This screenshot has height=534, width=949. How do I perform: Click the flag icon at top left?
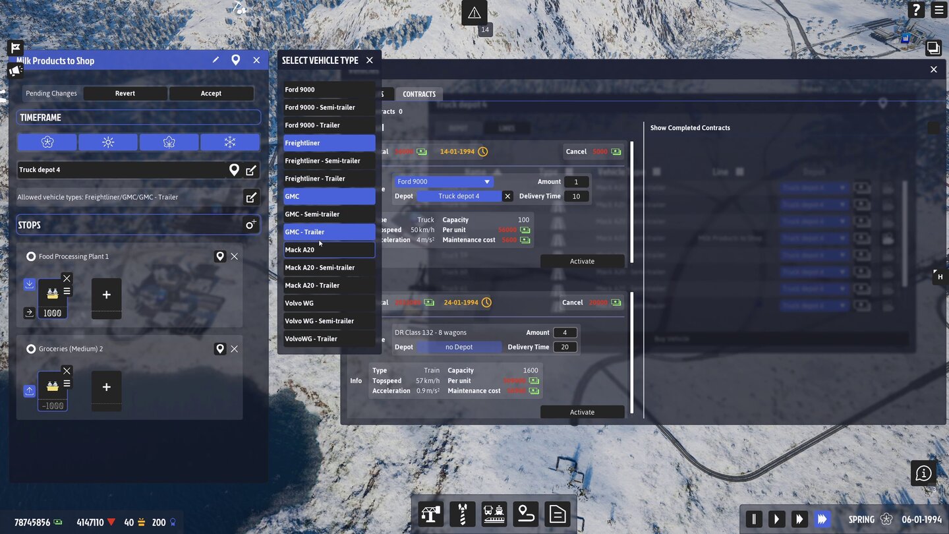(x=16, y=47)
